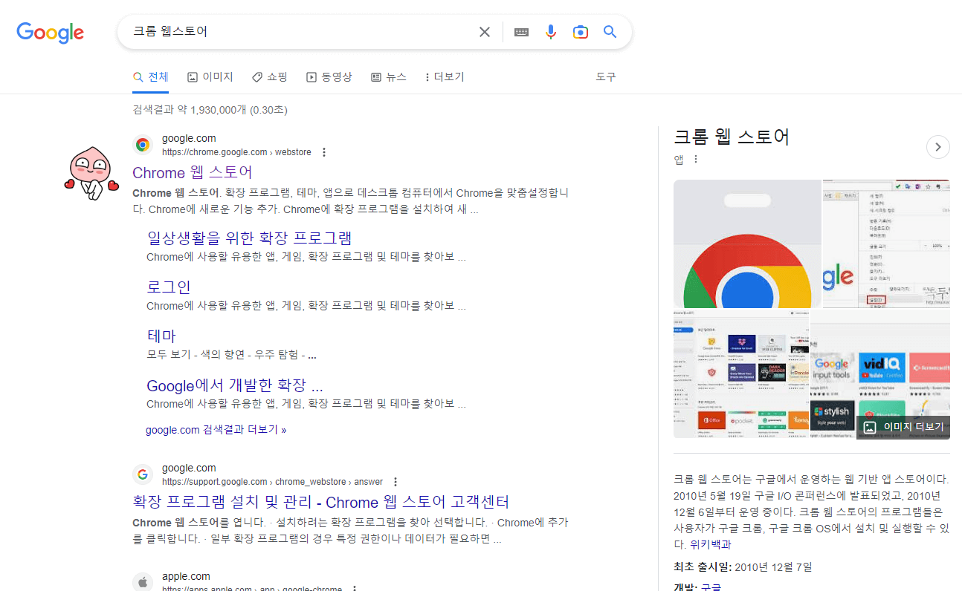Image resolution: width=962 pixels, height=591 pixels.
Task: Open the on-screen keyboard icon
Action: (x=521, y=32)
